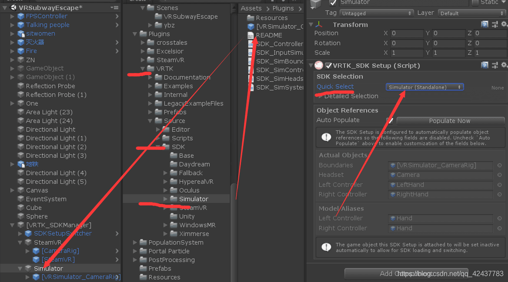
Task: Select the LegacyExampleFiles folder
Action: (x=194, y=103)
